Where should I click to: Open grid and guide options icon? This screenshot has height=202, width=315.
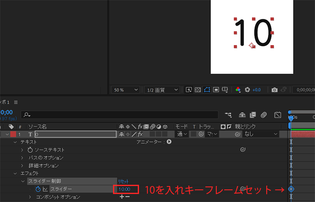[x=225, y=90]
